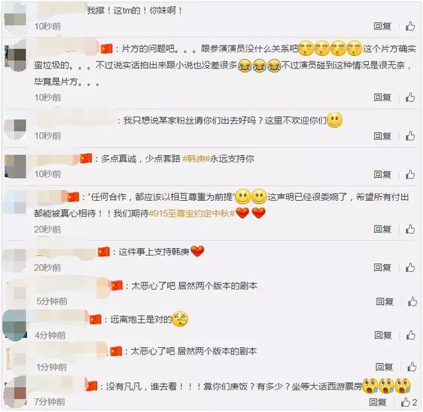Screen dimensions: 423x412
Task: Open the #韩庚# hashtag topic
Action: click(x=196, y=158)
